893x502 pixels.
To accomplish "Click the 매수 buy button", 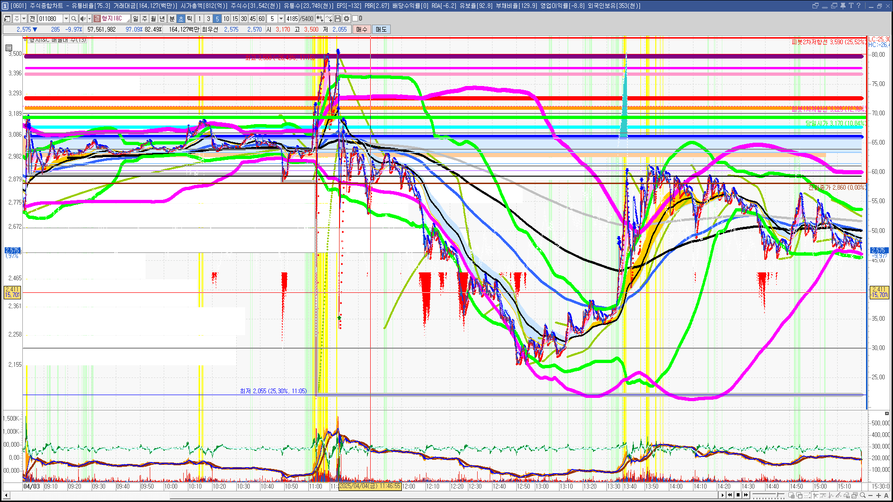I will (362, 29).
